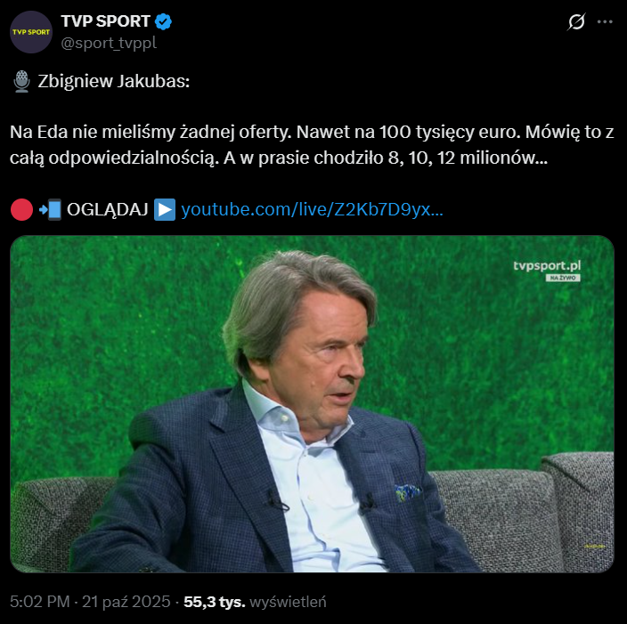Open the three-dot More options menu
Viewport: 627px width, 624px height.
(605, 21)
